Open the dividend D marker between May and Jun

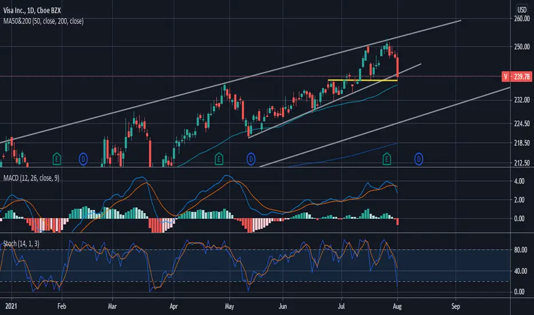coord(250,159)
